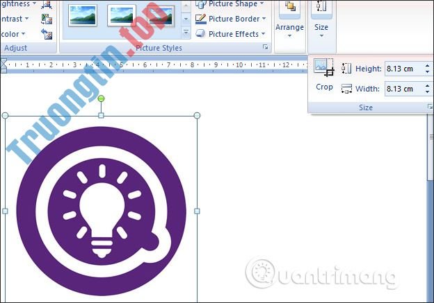Select the second picture style thumbnail
The width and height of the screenshot is (434, 303).
point(122,15)
